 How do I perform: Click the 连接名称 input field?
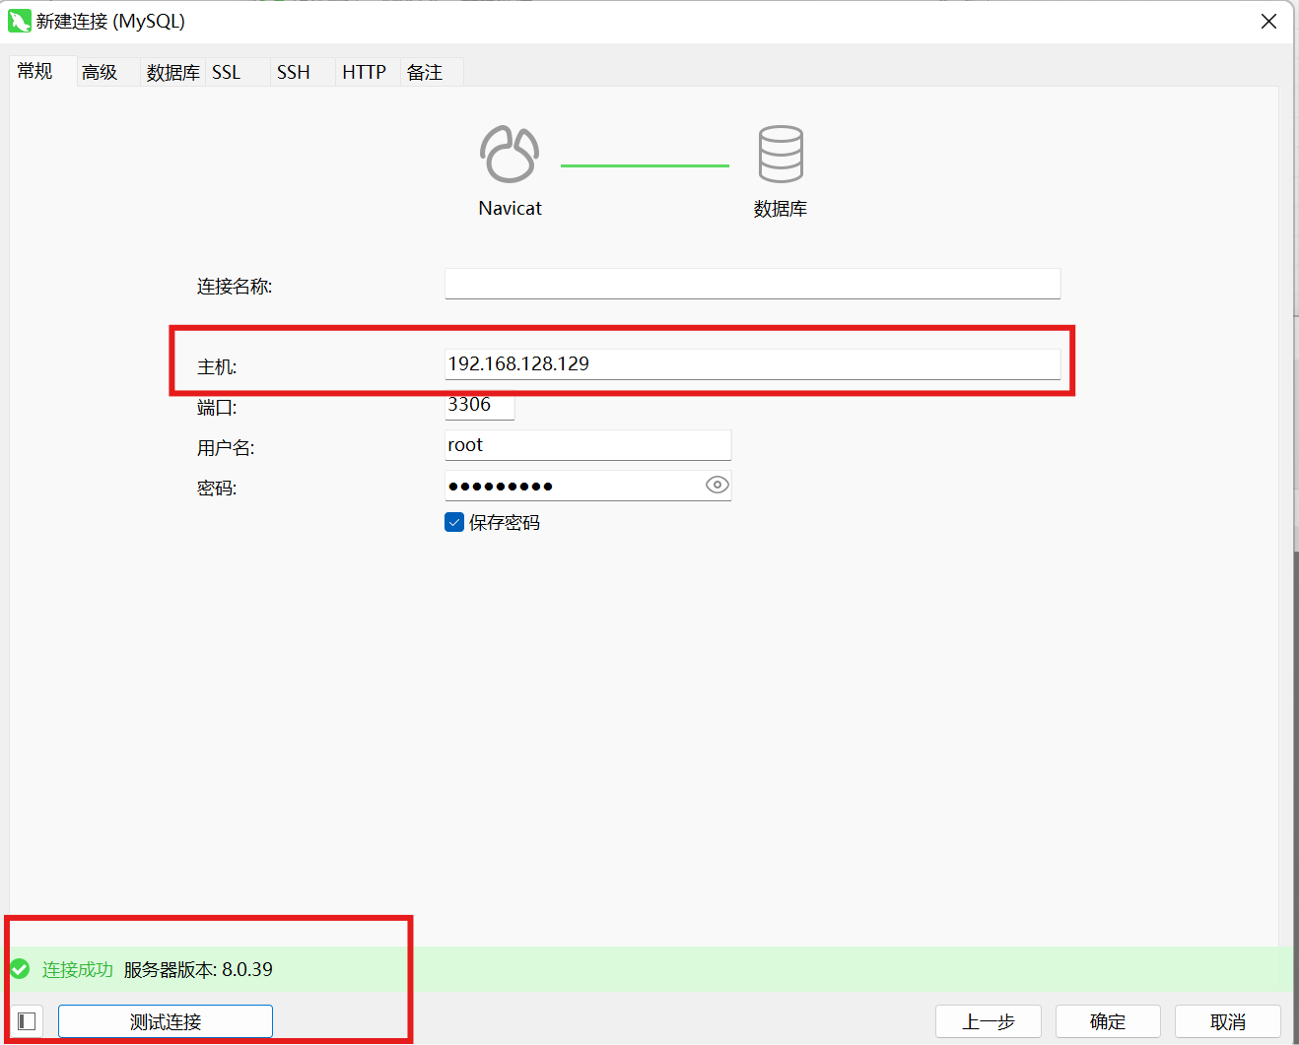(752, 284)
